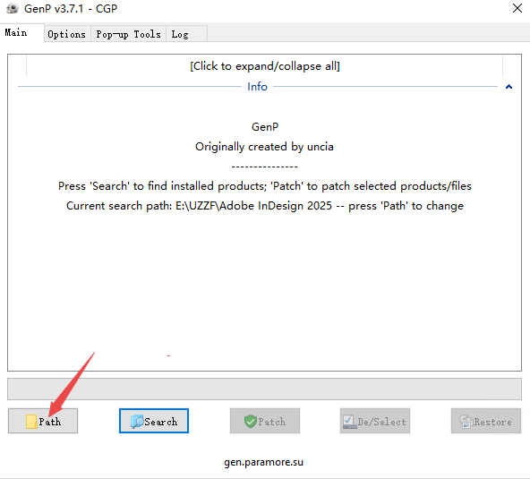The image size is (530, 479).
Task: Click the greyed-out Patch button
Action: point(265,421)
